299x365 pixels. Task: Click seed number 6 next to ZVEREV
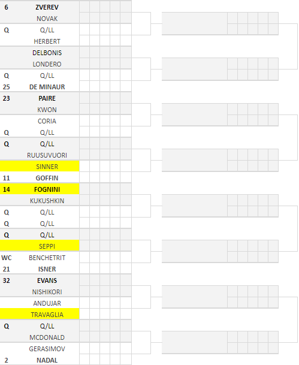[6, 7]
